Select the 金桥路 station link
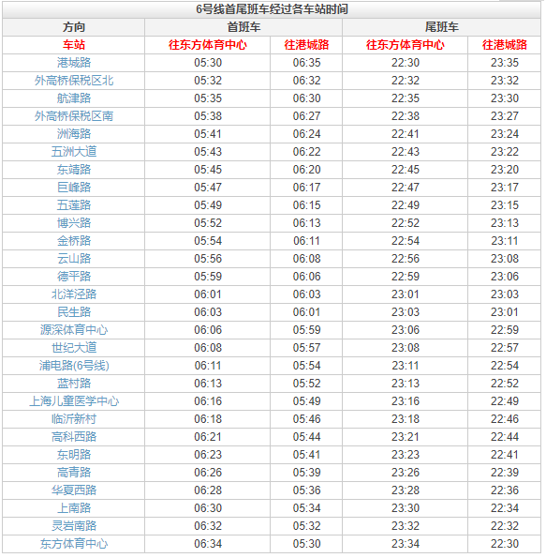546x558 pixels. pyautogui.click(x=74, y=241)
